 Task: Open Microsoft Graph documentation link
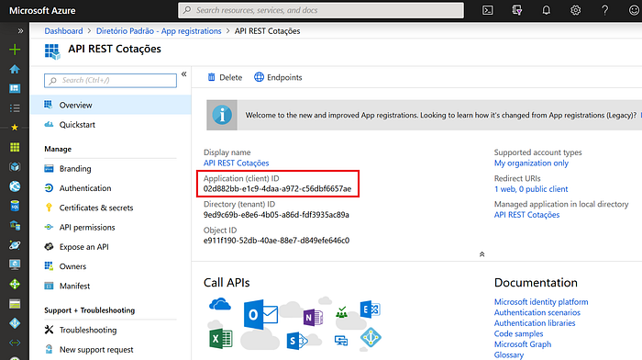pos(523,344)
